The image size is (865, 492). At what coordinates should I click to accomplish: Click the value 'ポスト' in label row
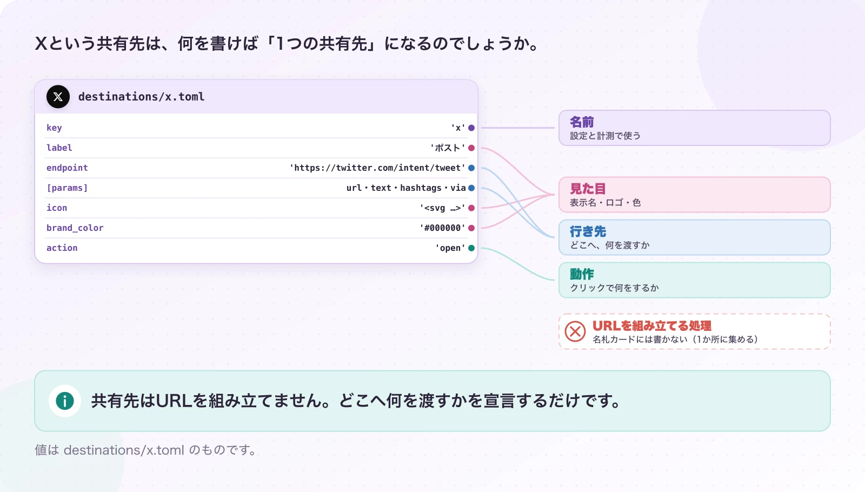coord(448,148)
